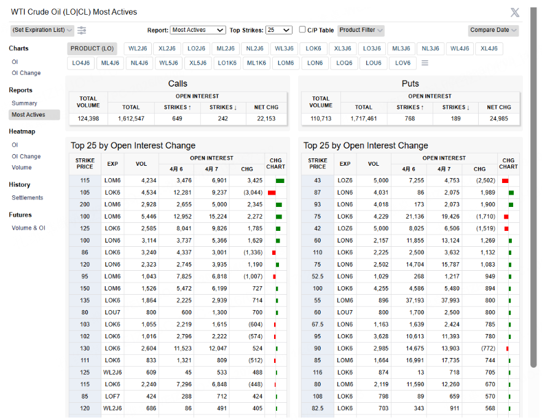Image resolution: width=542 pixels, height=420 pixels.
Task: Click the vertical scrollbar on the right
Action: tap(533, 187)
